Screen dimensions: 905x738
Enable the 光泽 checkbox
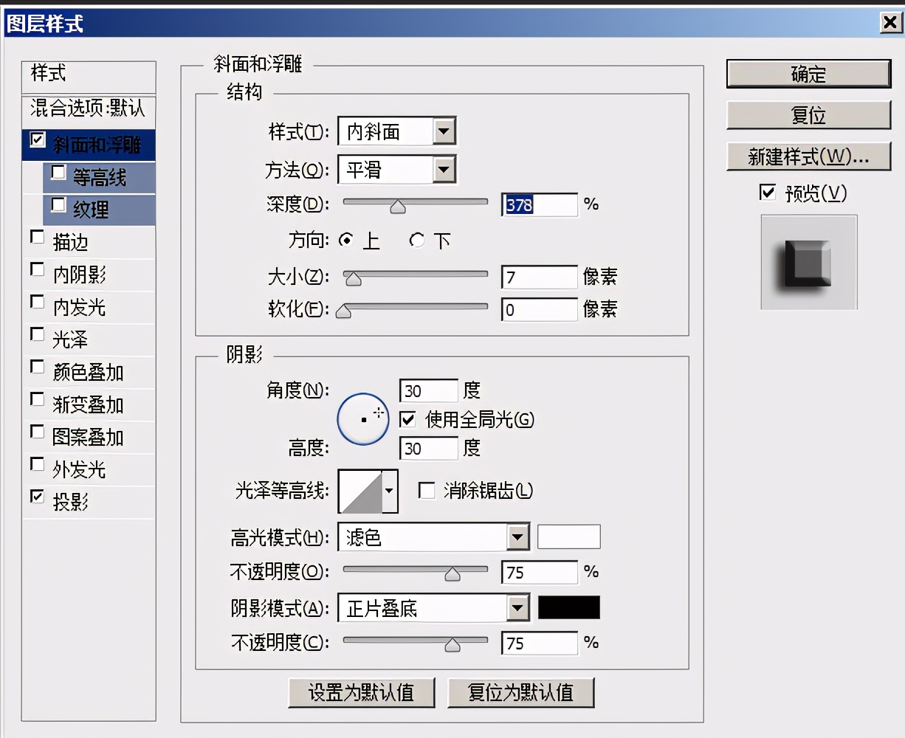point(37,334)
